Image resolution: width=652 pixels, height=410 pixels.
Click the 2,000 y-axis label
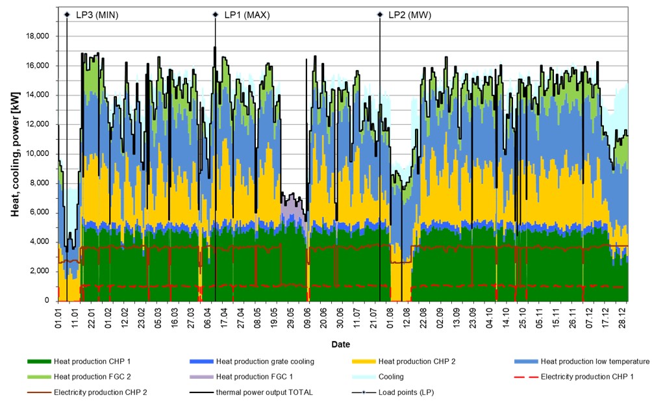click(39, 271)
